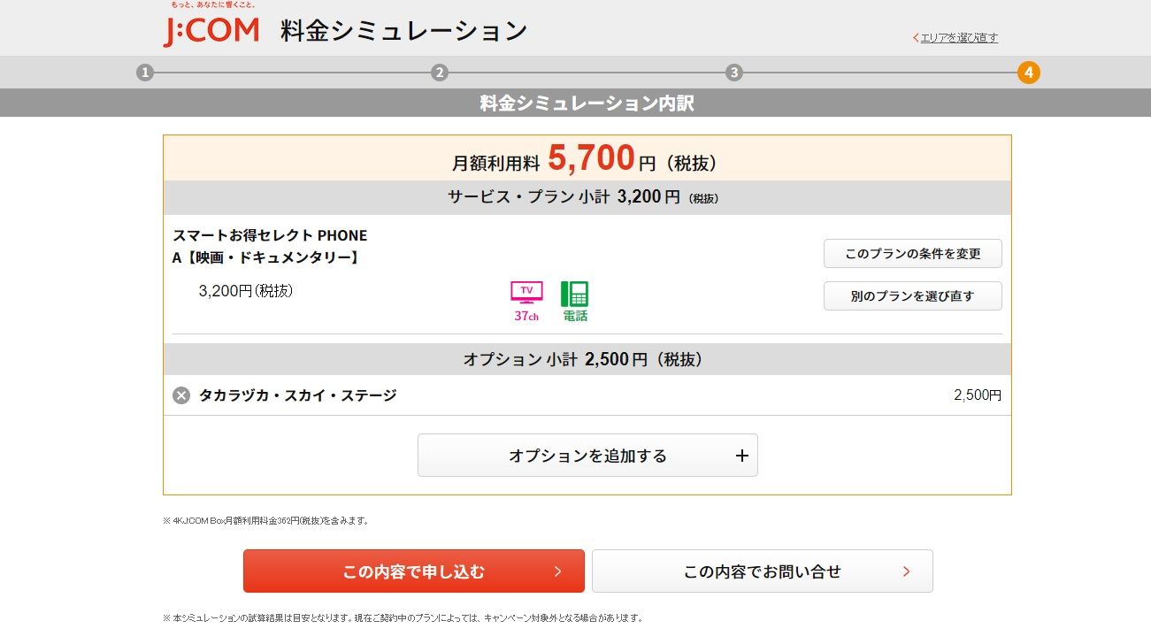
Task: Go to step 3 circle
Action: click(733, 73)
